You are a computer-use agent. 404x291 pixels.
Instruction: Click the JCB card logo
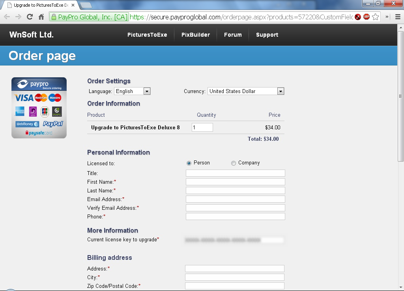(45, 111)
